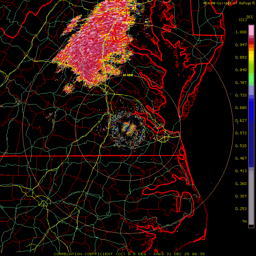
Task: Click the 100 NMI range ring label
Action: pos(128,22)
